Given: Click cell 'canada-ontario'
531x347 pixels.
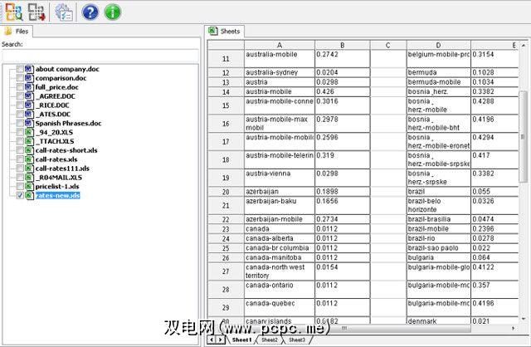Looking at the screenshot, I should click(280, 290).
